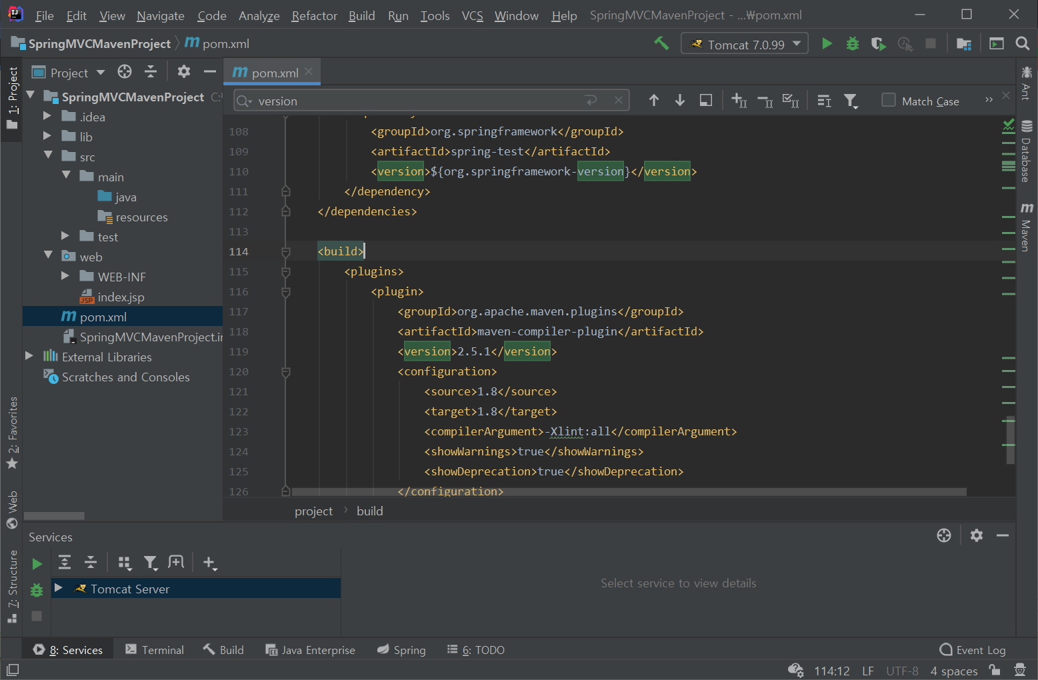The width and height of the screenshot is (1038, 680).
Task: Jump to next search occurrence arrow
Action: pyautogui.click(x=679, y=101)
